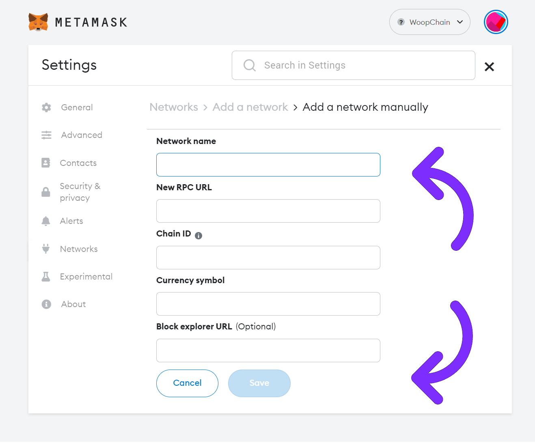This screenshot has width=535, height=443.
Task: Click the Advanced sliders icon
Action: (46, 135)
